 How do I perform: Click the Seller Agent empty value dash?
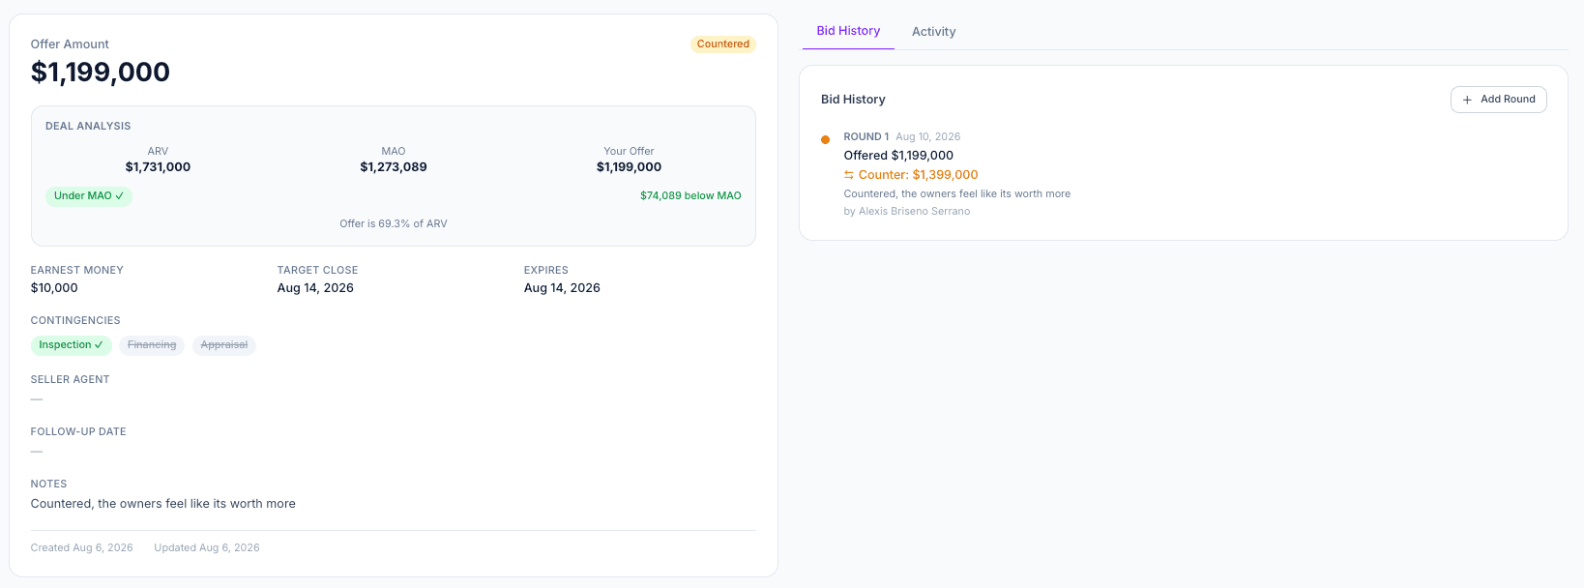(37, 399)
